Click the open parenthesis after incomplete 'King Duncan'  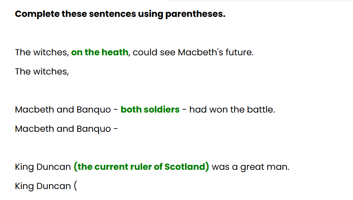click(76, 186)
